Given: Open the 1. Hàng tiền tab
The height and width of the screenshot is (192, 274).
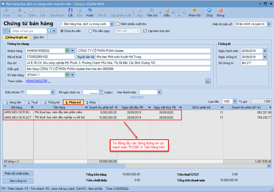Looking at the screenshot, I should pos(14,102).
